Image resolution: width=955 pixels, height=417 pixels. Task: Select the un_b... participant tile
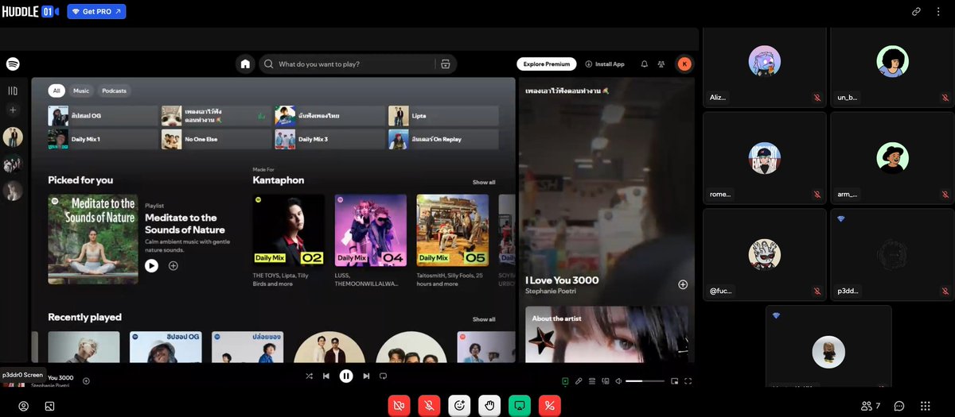[892, 68]
